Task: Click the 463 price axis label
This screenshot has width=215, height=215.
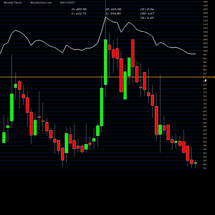Action: point(205,153)
